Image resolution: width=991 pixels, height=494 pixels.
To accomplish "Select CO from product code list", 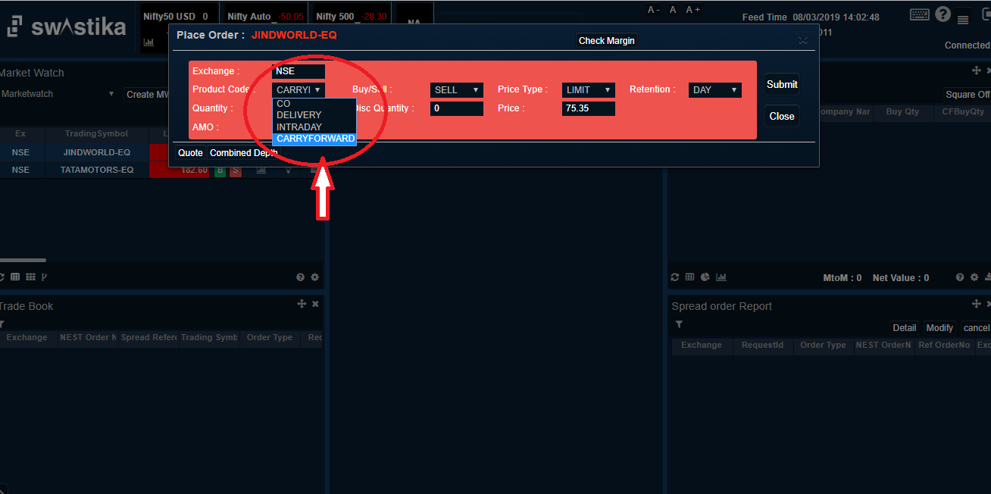I will [314, 104].
